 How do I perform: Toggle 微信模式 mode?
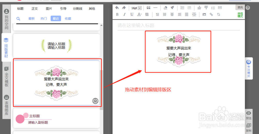coord(240,15)
